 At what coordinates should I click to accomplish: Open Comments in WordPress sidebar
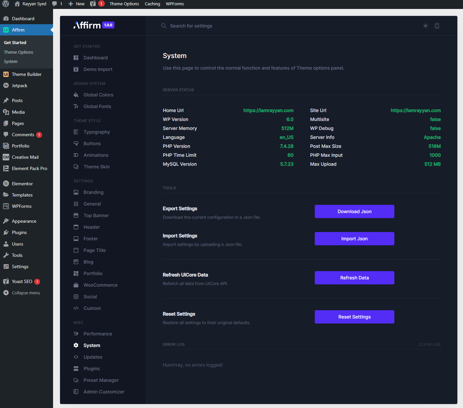click(x=27, y=135)
